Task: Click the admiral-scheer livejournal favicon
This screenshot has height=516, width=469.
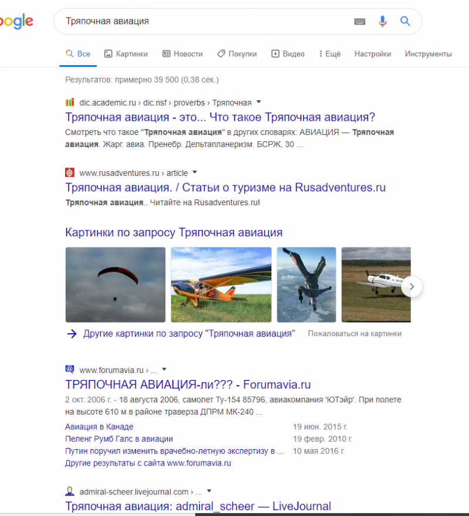Action: coord(69,491)
